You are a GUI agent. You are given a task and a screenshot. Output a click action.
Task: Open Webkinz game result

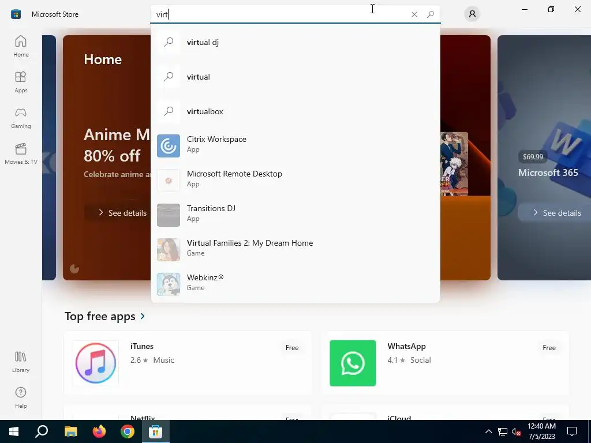[295, 284]
